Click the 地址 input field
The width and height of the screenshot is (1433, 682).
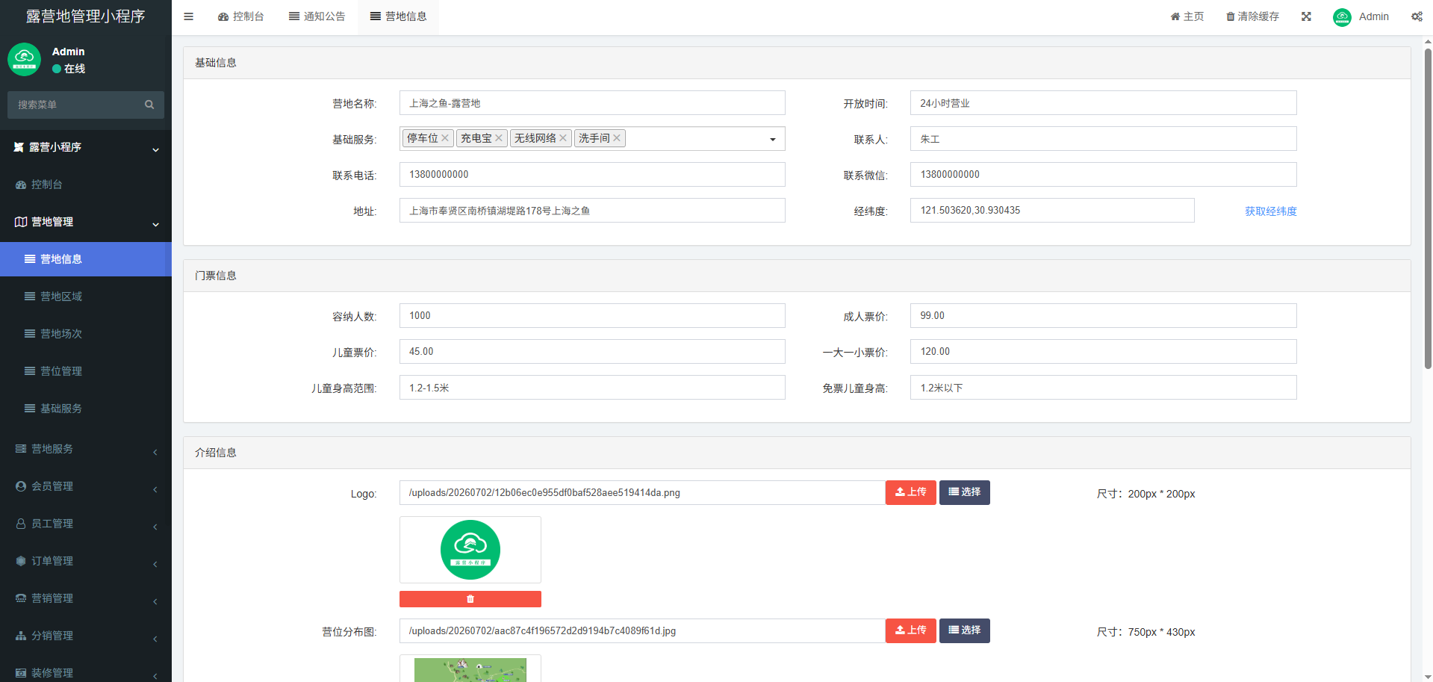pos(592,211)
